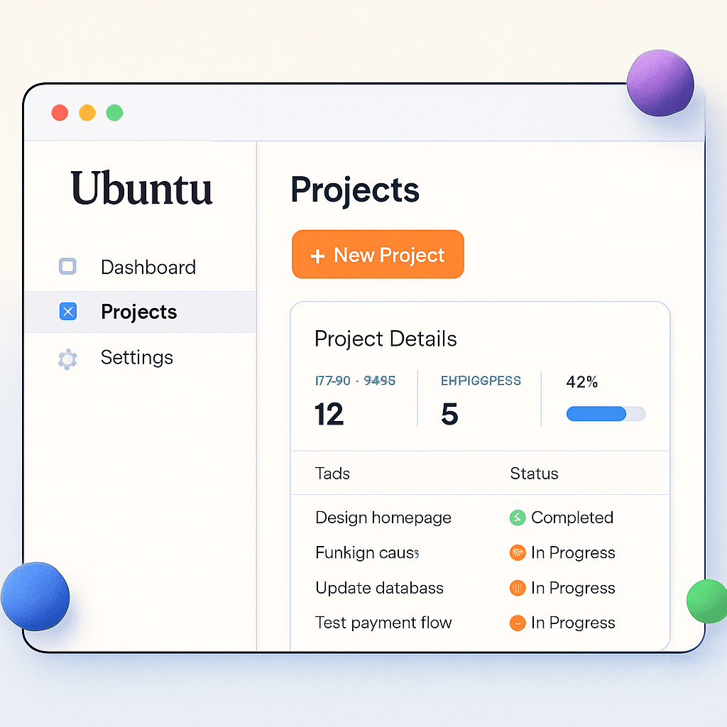Click In Progress status for Test payment flow
The image size is (727, 727).
[x=573, y=623]
